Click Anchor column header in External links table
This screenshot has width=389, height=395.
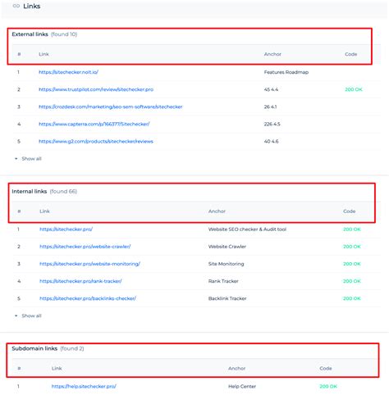point(272,54)
